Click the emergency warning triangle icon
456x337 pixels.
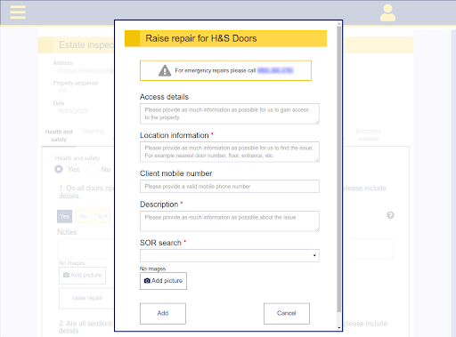click(165, 70)
